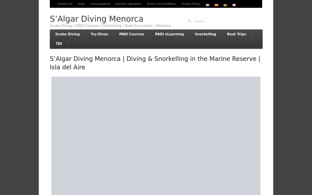Click the Isla del Aire page heading
This screenshot has height=195, width=312.
[x=155, y=63]
